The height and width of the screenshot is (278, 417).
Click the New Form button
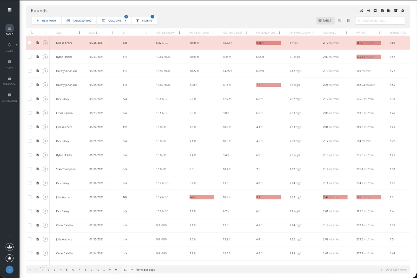[46, 21]
